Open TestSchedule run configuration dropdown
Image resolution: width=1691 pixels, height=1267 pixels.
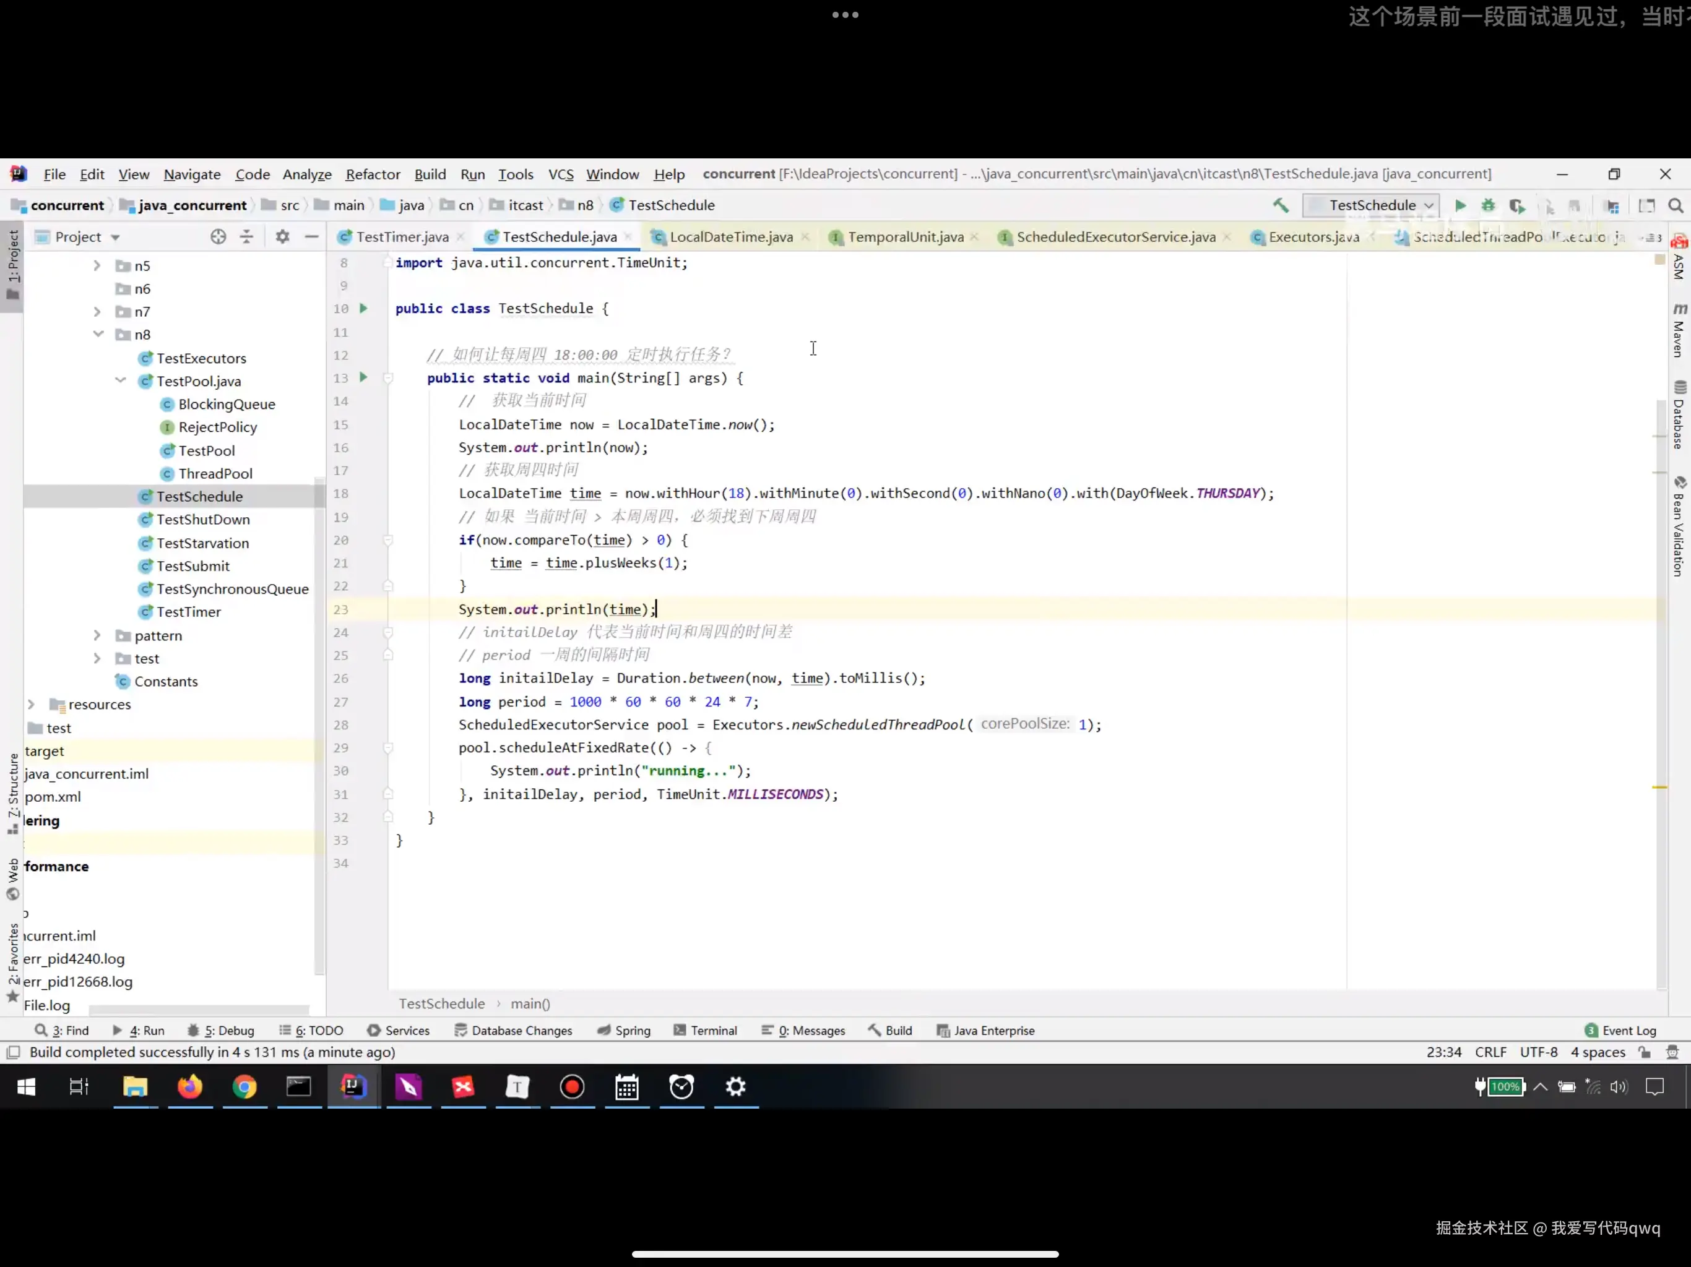pyautogui.click(x=1372, y=205)
